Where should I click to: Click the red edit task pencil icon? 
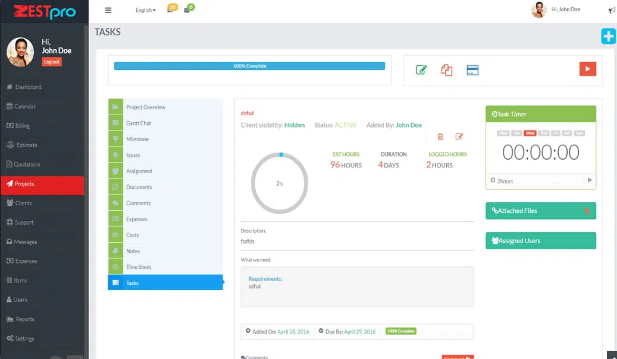tap(459, 136)
